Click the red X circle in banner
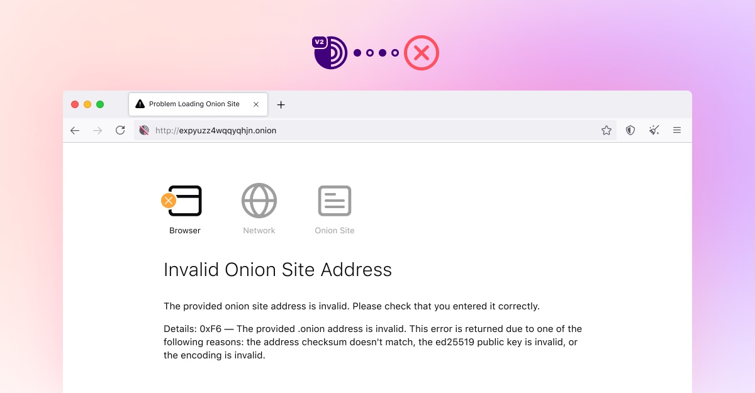This screenshot has width=755, height=393. tap(421, 53)
